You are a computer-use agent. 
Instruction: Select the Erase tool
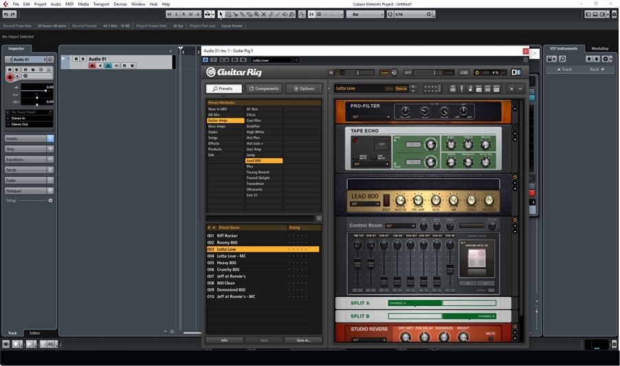(250, 14)
